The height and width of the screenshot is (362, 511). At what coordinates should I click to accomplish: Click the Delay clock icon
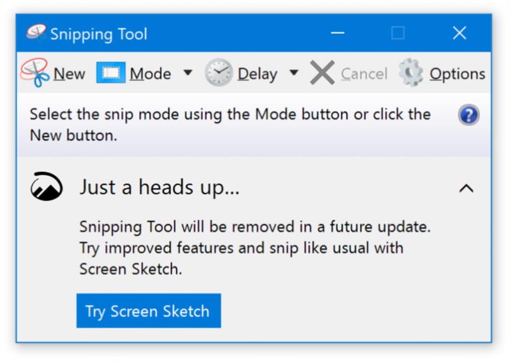pyautogui.click(x=219, y=73)
